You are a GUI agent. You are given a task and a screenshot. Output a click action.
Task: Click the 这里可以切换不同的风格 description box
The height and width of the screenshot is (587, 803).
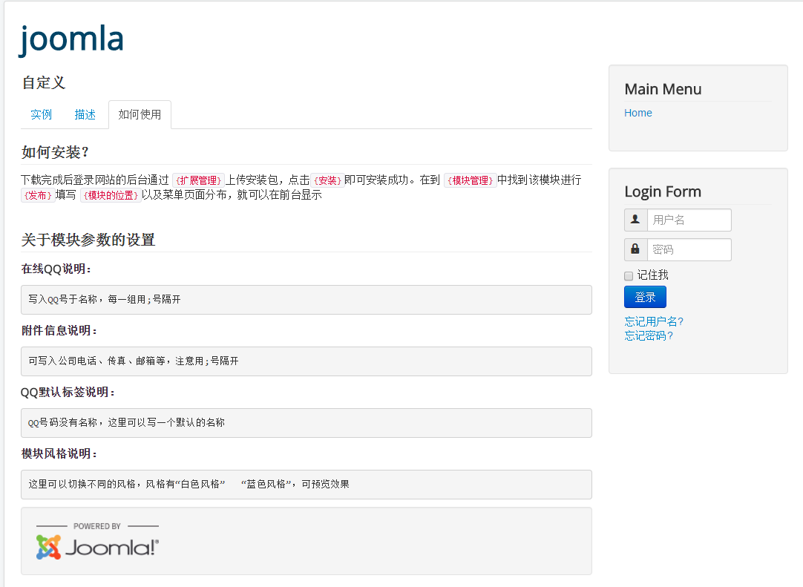click(x=307, y=484)
